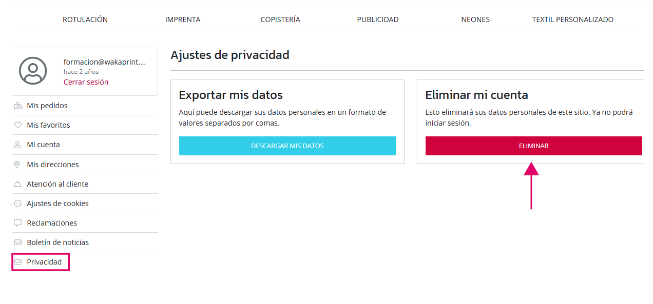Screen dimensions: 653x304
Task: Click the person icon beside Mi cuenta
Action: point(17,145)
